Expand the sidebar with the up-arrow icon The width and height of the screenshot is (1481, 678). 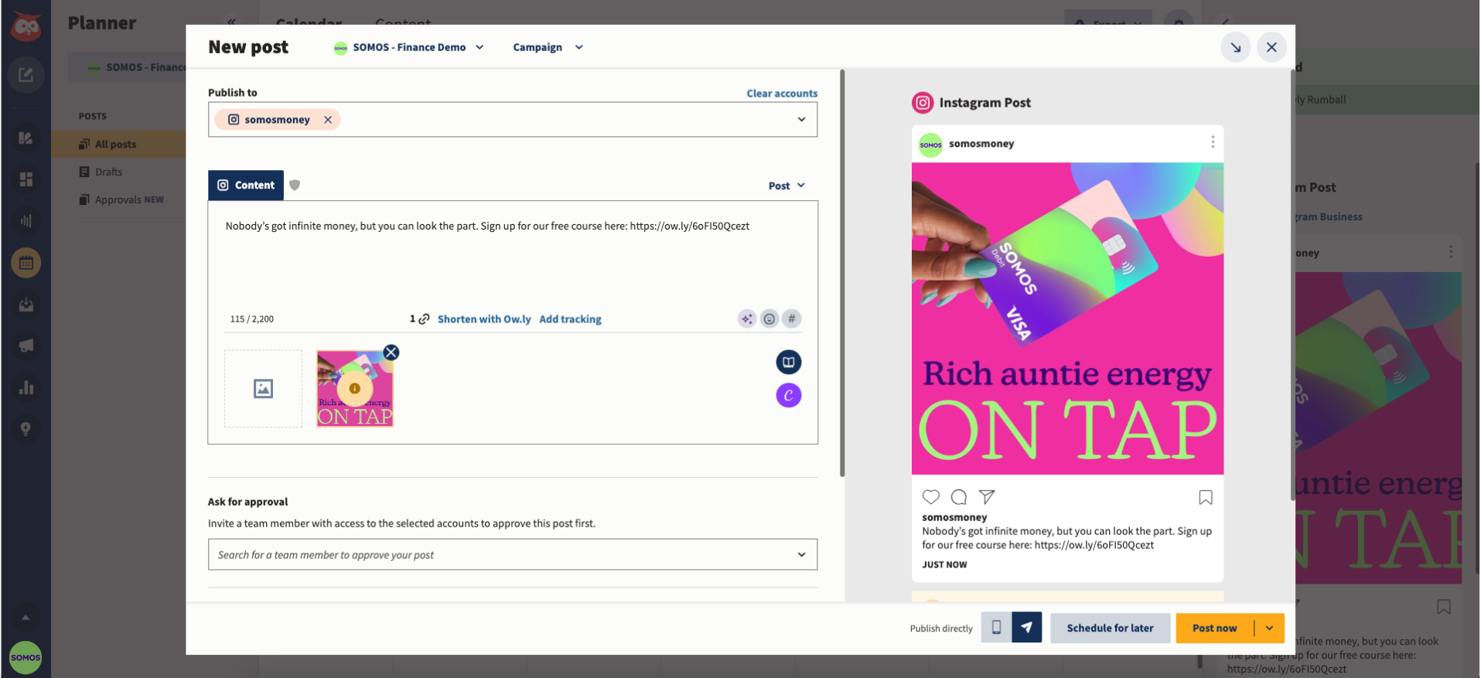(x=26, y=618)
